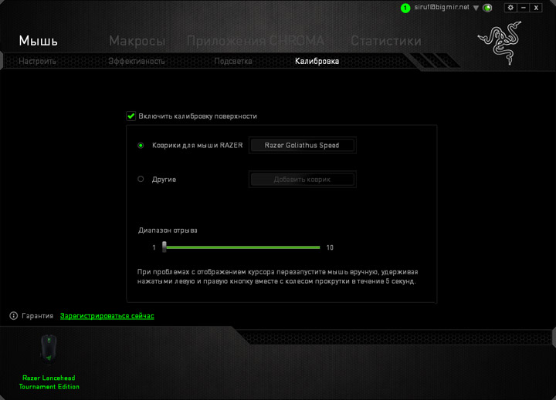Switch to the Настроить subtab
Image resolution: width=556 pixels, height=400 pixels.
[37, 61]
